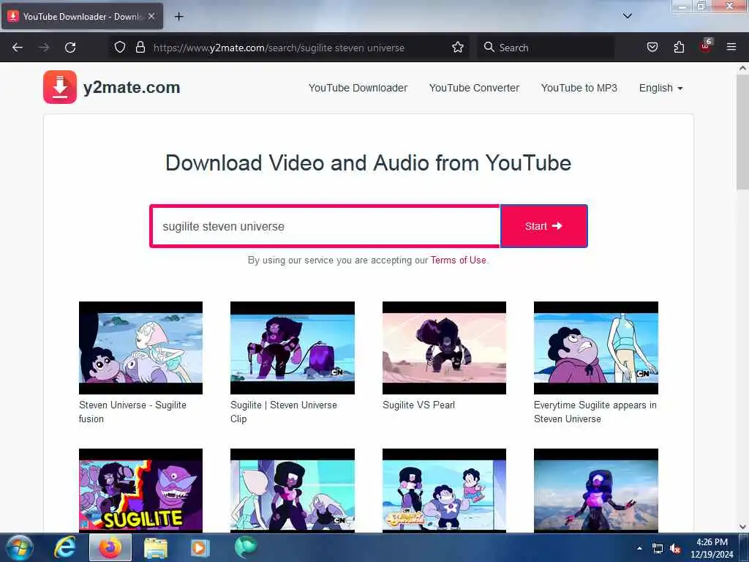Image resolution: width=749 pixels, height=562 pixels.
Task: Open the Windows Start orb
Action: [x=20, y=547]
